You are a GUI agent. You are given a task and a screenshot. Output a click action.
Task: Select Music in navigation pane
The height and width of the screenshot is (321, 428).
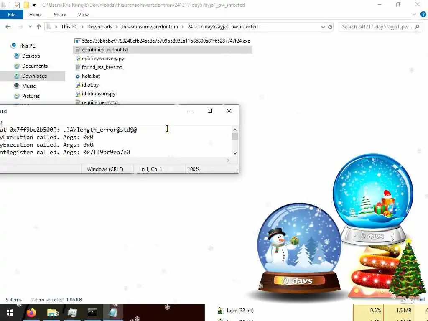click(29, 86)
